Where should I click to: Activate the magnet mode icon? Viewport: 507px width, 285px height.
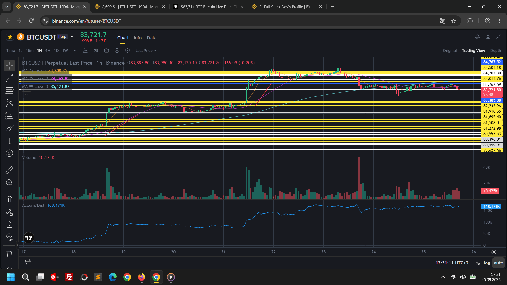click(9, 199)
